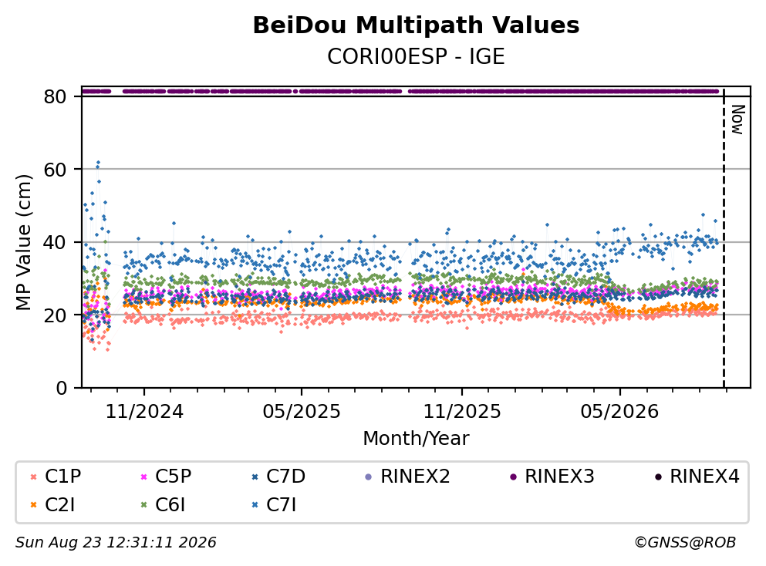This screenshot has width=766, height=566.
Task: Click the 0 y-axis tick label
Action: click(x=62, y=388)
